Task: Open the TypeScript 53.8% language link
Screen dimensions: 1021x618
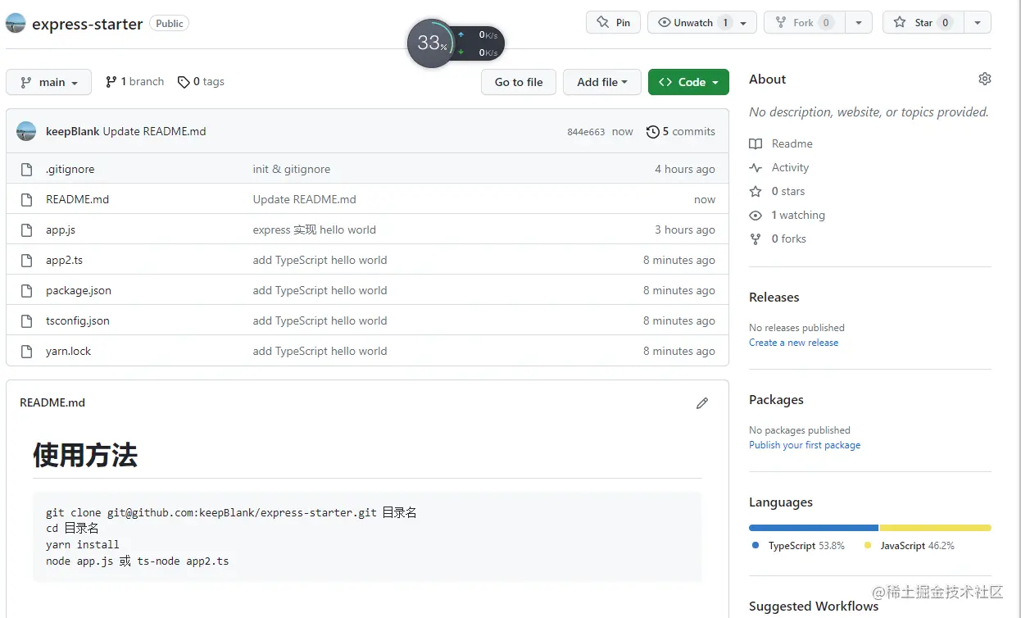Action: coord(798,546)
